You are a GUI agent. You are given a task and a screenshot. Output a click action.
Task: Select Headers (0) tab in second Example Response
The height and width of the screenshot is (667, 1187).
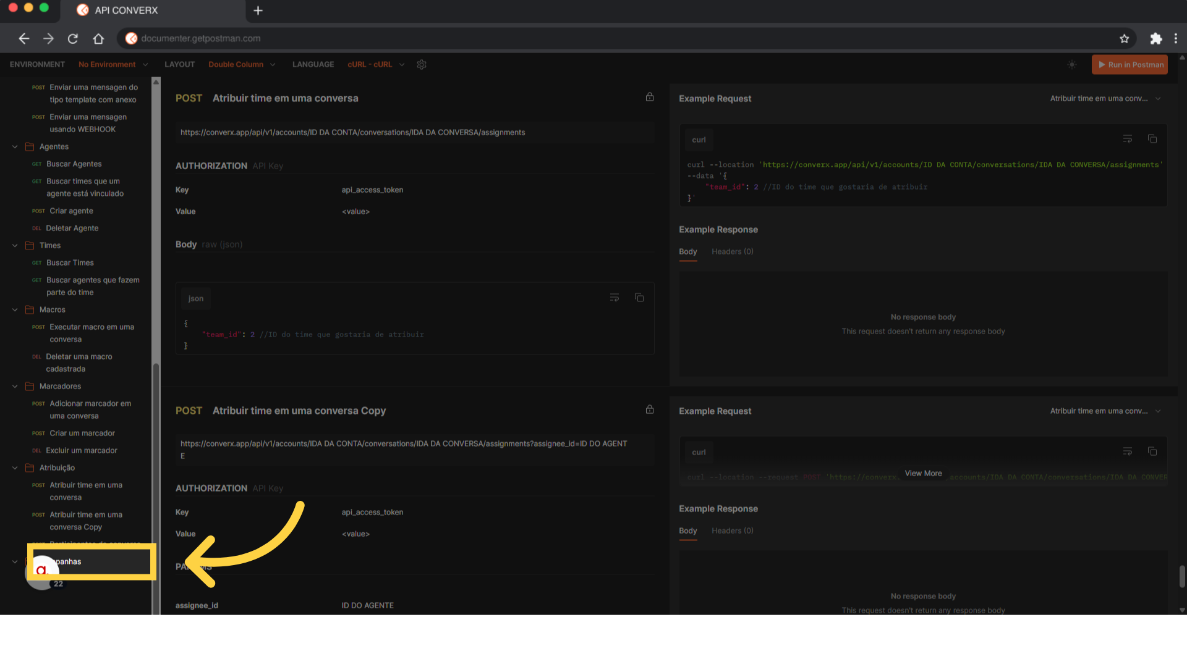(733, 531)
